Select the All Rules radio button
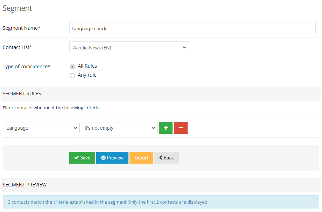Image resolution: width=322 pixels, height=212 pixels. (x=72, y=66)
